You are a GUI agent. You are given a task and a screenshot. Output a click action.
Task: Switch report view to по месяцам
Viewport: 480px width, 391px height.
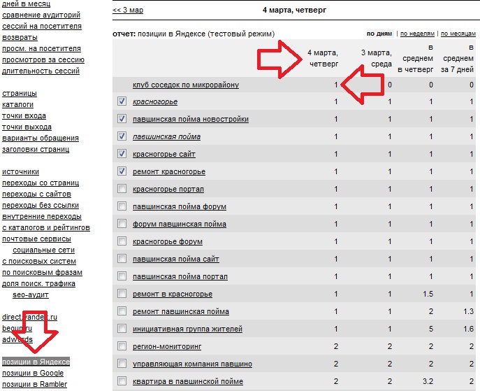(x=459, y=34)
